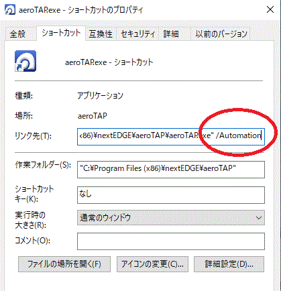Click the aeroTAP shortcut icon in header
The height and width of the screenshot is (291, 281).
(x=25, y=61)
